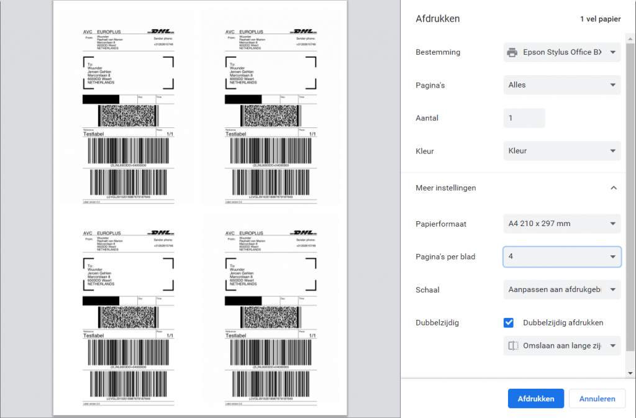This screenshot has width=636, height=418.
Task: Click the Annuleren button
Action: pyautogui.click(x=597, y=399)
